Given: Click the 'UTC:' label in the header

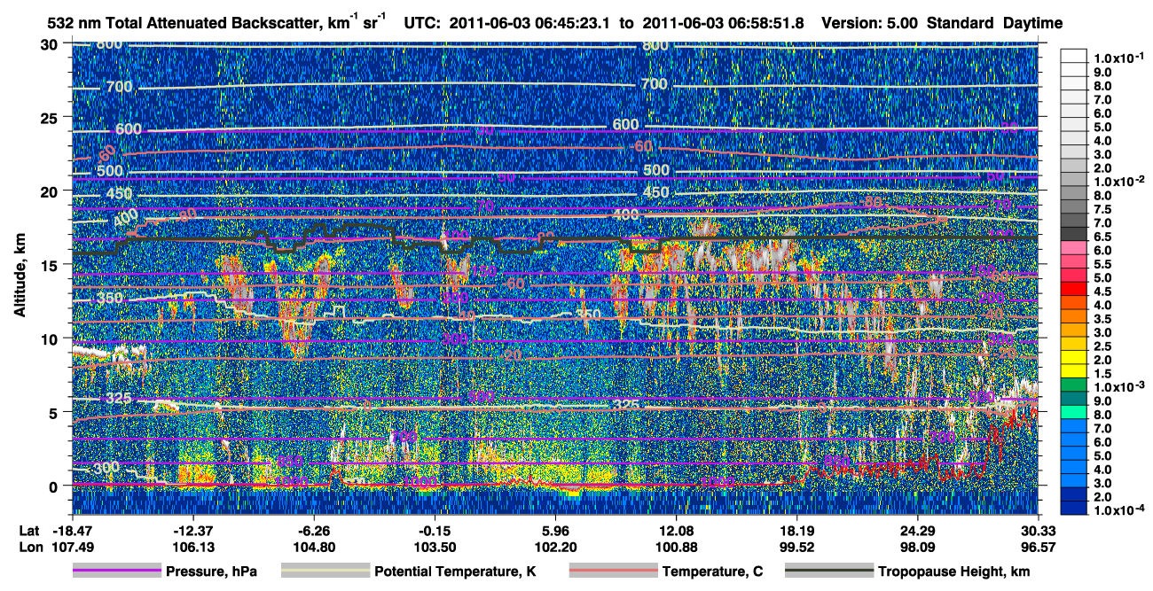Looking at the screenshot, I should pos(420,23).
